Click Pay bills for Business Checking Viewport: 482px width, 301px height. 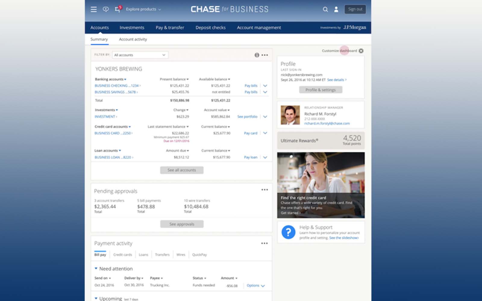click(251, 86)
